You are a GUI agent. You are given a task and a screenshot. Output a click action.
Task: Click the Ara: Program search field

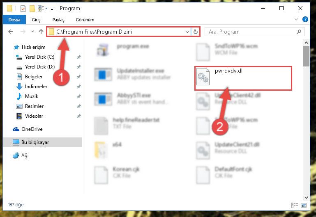click(251, 32)
